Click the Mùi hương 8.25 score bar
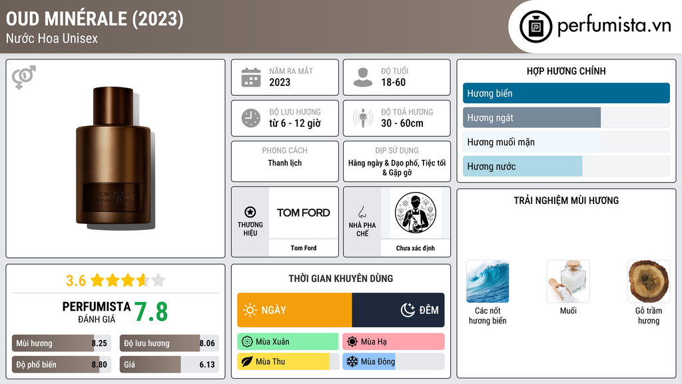The height and width of the screenshot is (384, 682). (62, 343)
